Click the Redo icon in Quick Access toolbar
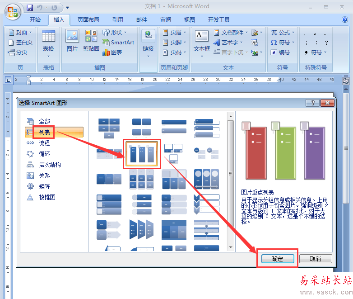 point(54,7)
